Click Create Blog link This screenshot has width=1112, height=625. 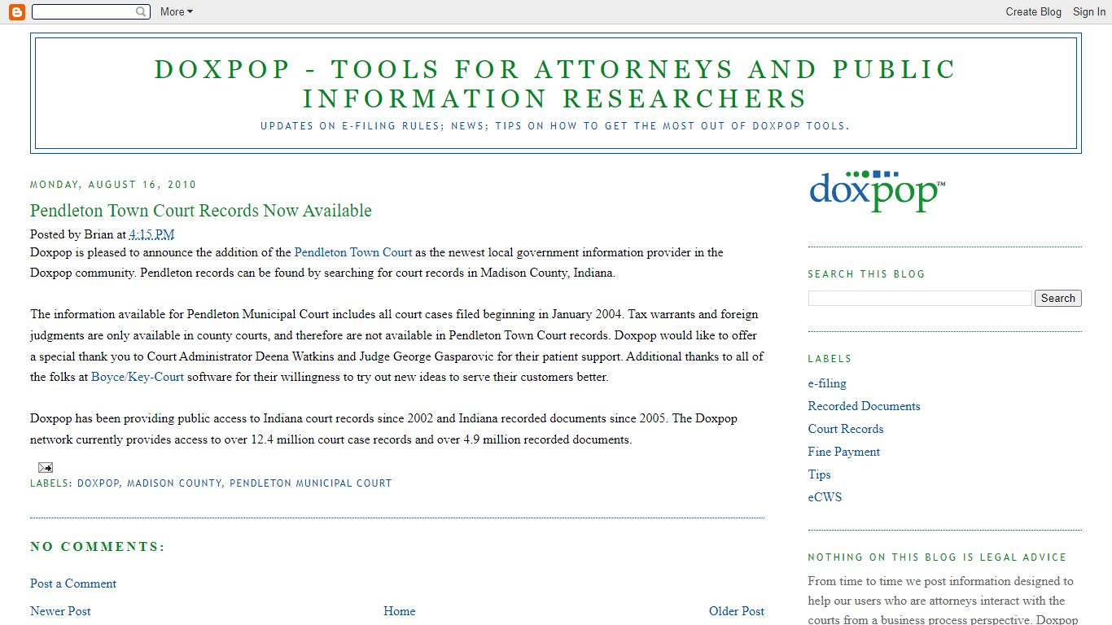point(1033,11)
